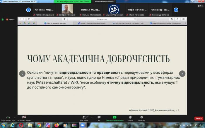This screenshot has width=205, height=128.
Task: Go to next slide using right arrow
Action: pos(182,74)
